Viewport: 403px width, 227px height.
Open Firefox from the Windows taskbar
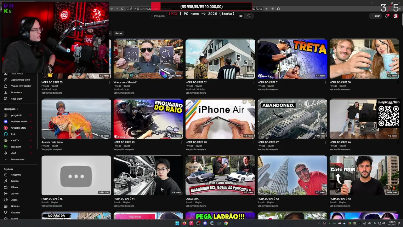point(184,223)
